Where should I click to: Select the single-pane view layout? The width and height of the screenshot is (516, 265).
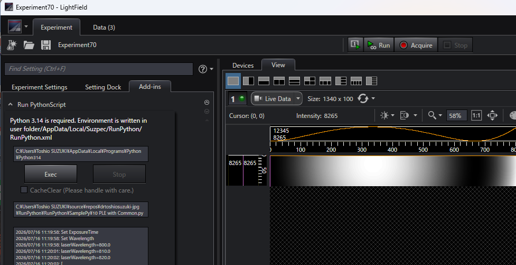pyautogui.click(x=233, y=81)
